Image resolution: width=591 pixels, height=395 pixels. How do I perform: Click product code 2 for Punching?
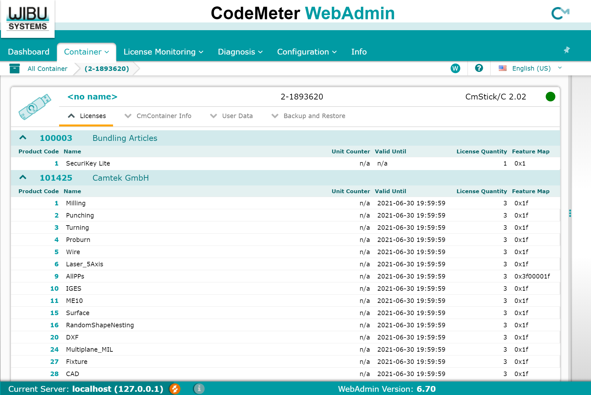click(x=57, y=215)
